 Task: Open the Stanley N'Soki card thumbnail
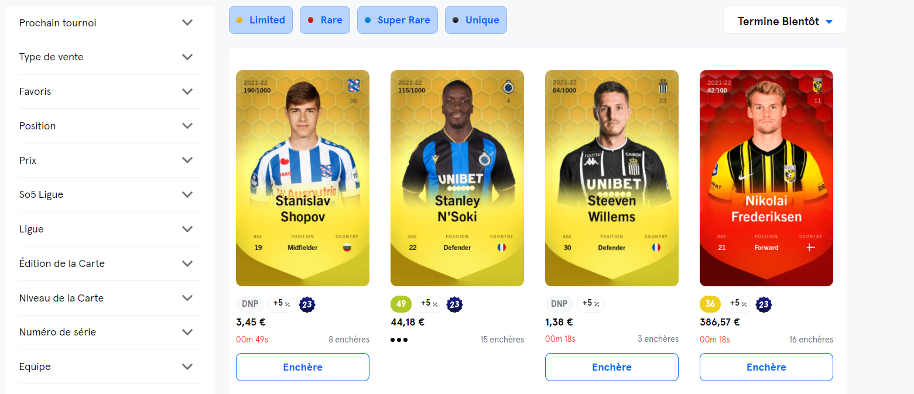(x=457, y=178)
